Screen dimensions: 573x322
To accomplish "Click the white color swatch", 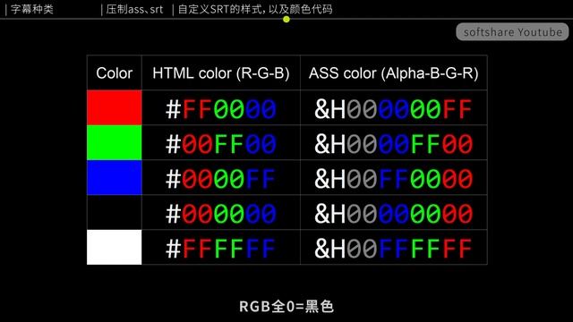I will point(115,247).
